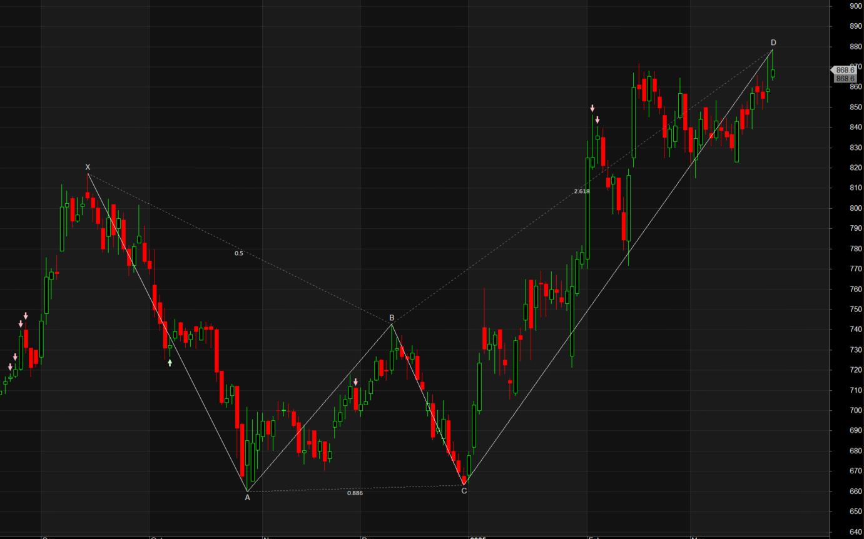Screen dimensions: 864x539
Task: Click the 900 price axis label
Action: [856, 6]
